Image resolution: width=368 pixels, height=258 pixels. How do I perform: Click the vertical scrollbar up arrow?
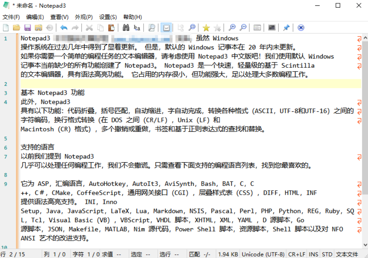click(365, 37)
